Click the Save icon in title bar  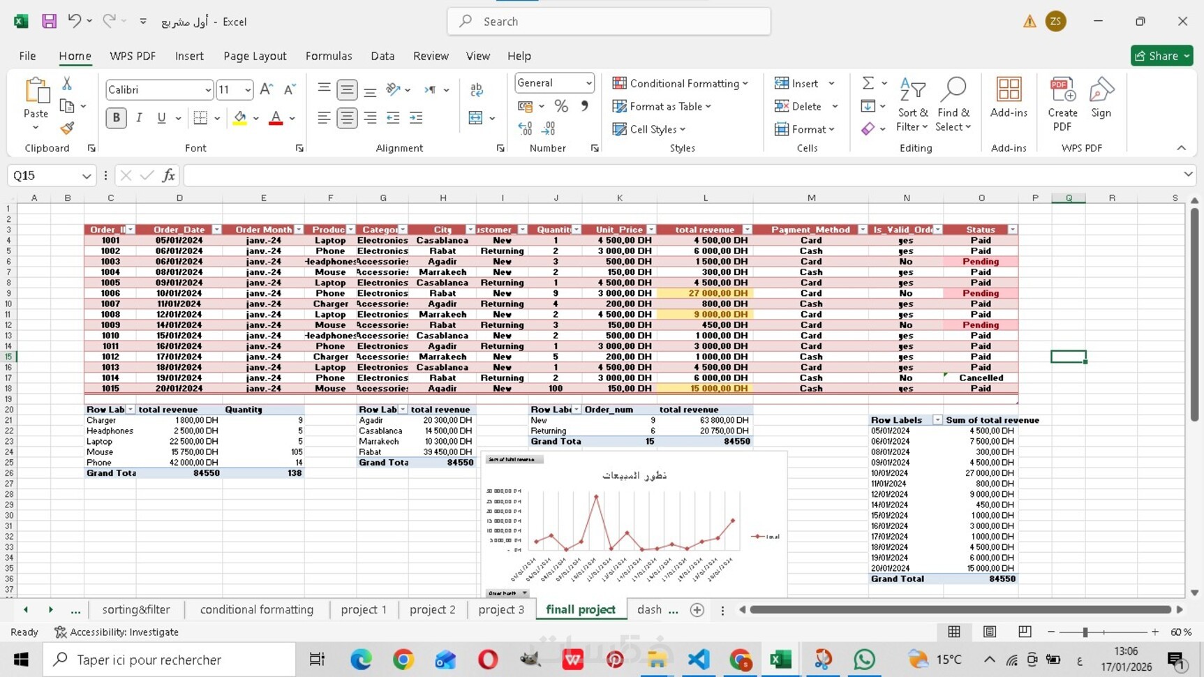49,21
